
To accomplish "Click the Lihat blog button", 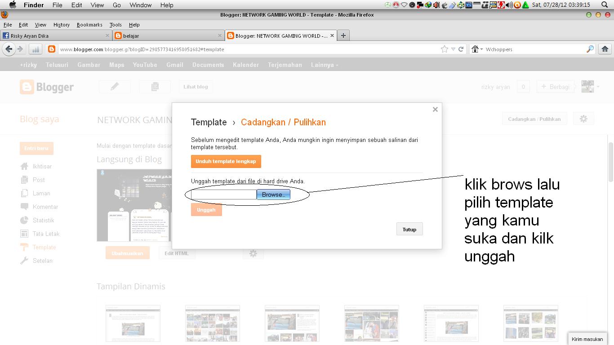I will click(196, 87).
